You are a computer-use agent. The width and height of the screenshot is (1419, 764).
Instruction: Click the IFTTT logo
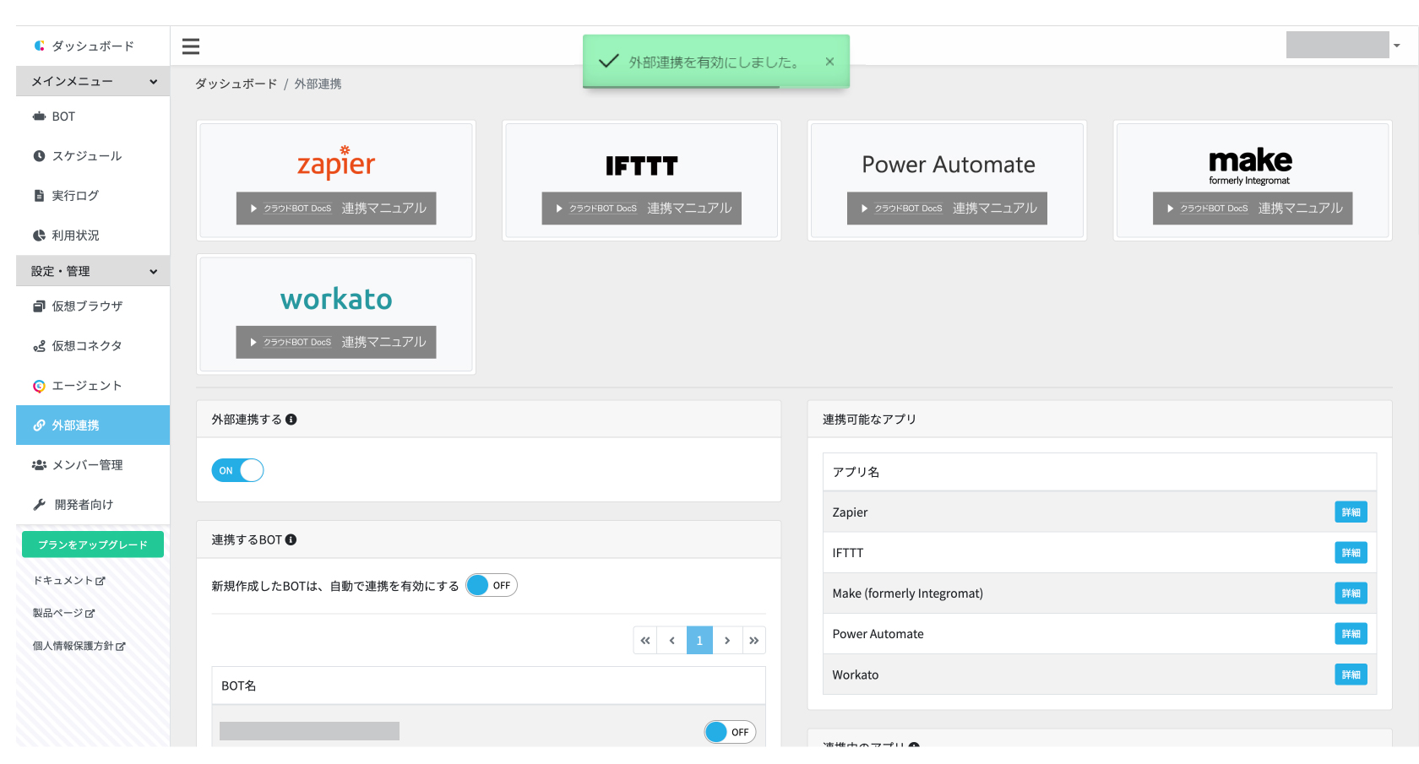[642, 165]
